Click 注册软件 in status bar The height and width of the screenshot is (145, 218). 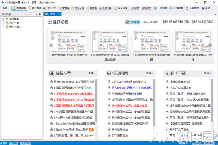13,143
